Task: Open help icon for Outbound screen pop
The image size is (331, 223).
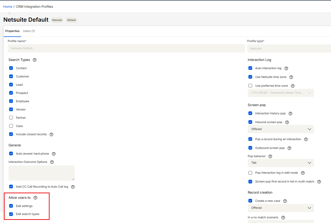Action: (289, 148)
